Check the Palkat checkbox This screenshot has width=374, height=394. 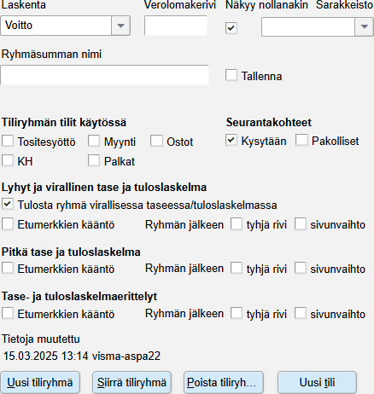coord(94,160)
